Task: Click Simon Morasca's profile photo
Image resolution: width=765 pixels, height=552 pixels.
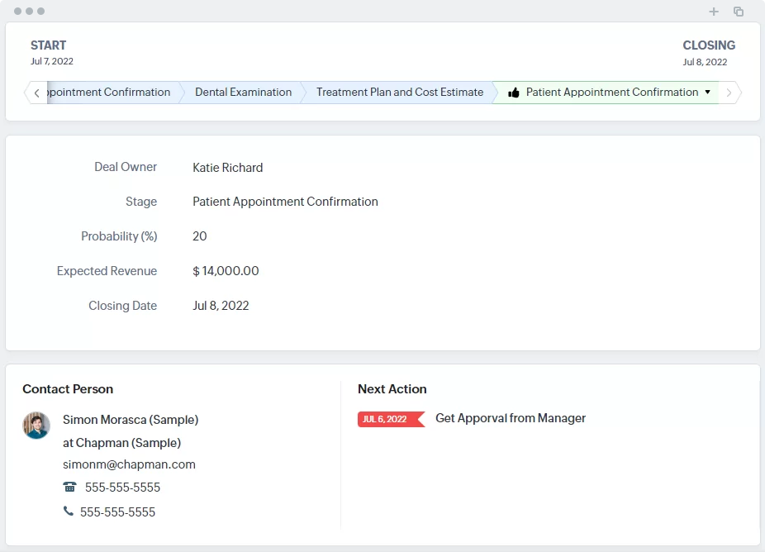Action: point(36,426)
